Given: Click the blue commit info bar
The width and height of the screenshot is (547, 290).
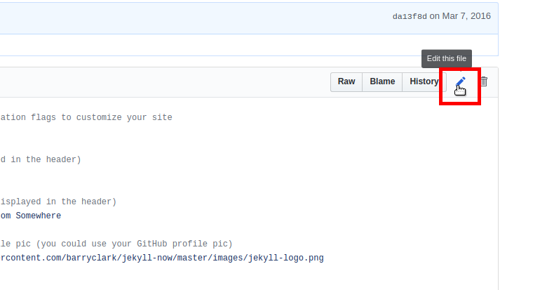Looking at the screenshot, I should [249, 18].
